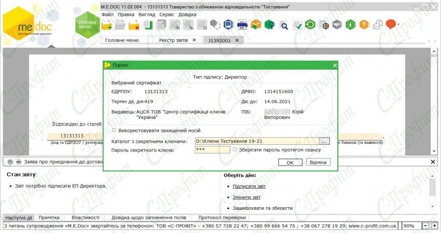Click the green download update icon
The image size is (441, 233).
click(351, 25)
